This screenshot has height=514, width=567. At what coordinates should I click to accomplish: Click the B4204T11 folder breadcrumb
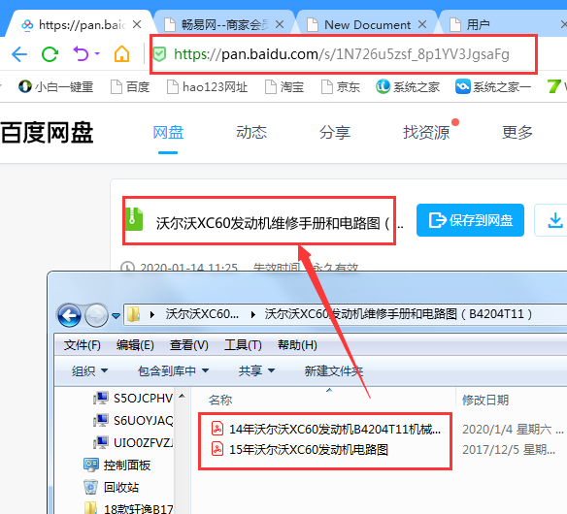(398, 314)
